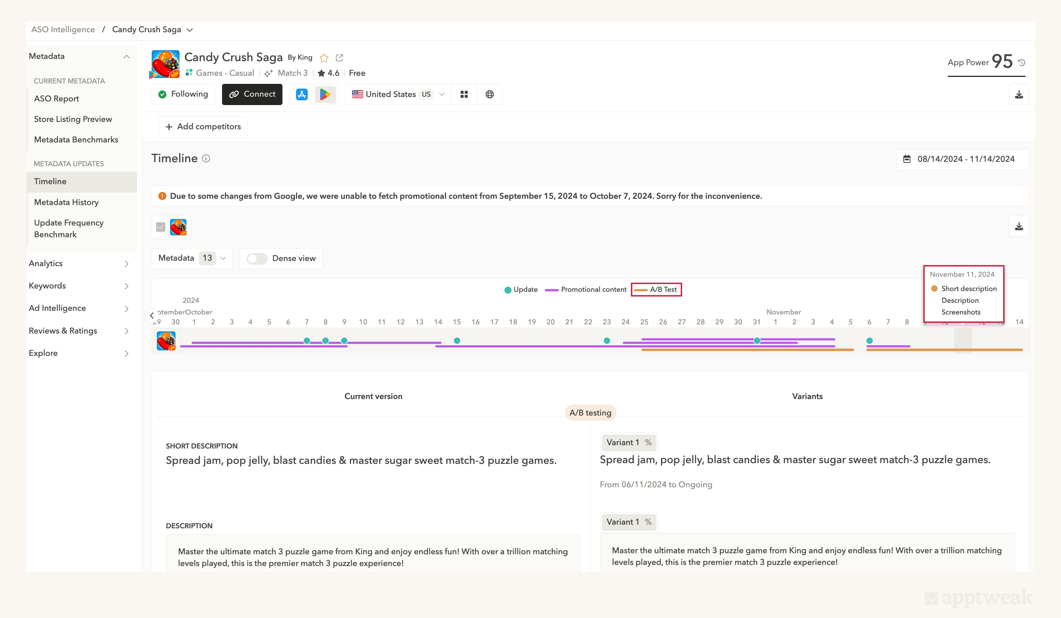Image resolution: width=1061 pixels, height=618 pixels.
Task: Click the percent icon on second Variant 1
Action: click(x=648, y=522)
